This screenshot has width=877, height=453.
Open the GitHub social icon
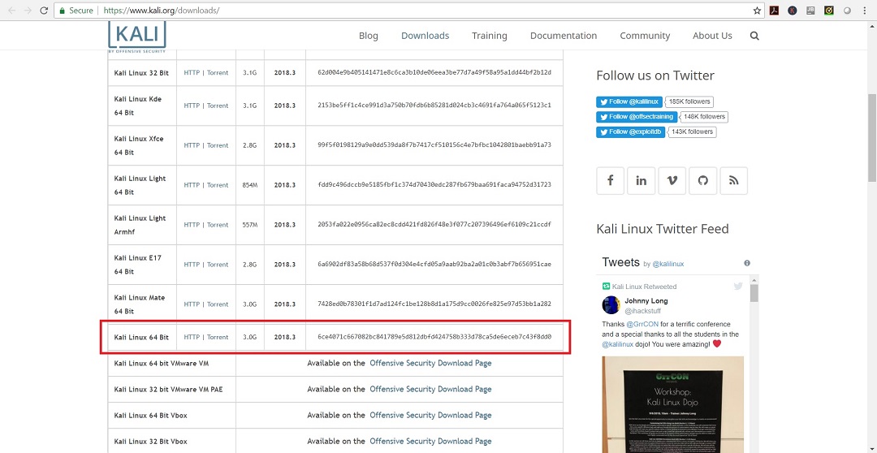tap(702, 180)
